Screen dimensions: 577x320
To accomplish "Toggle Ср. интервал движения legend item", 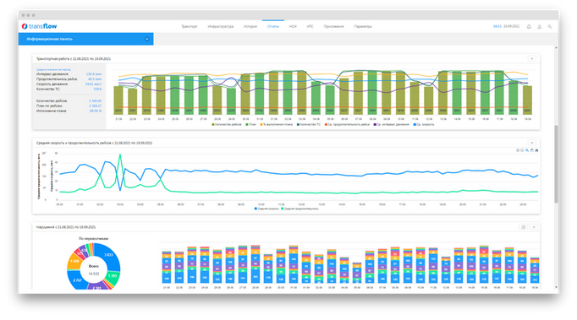I will click(x=392, y=125).
